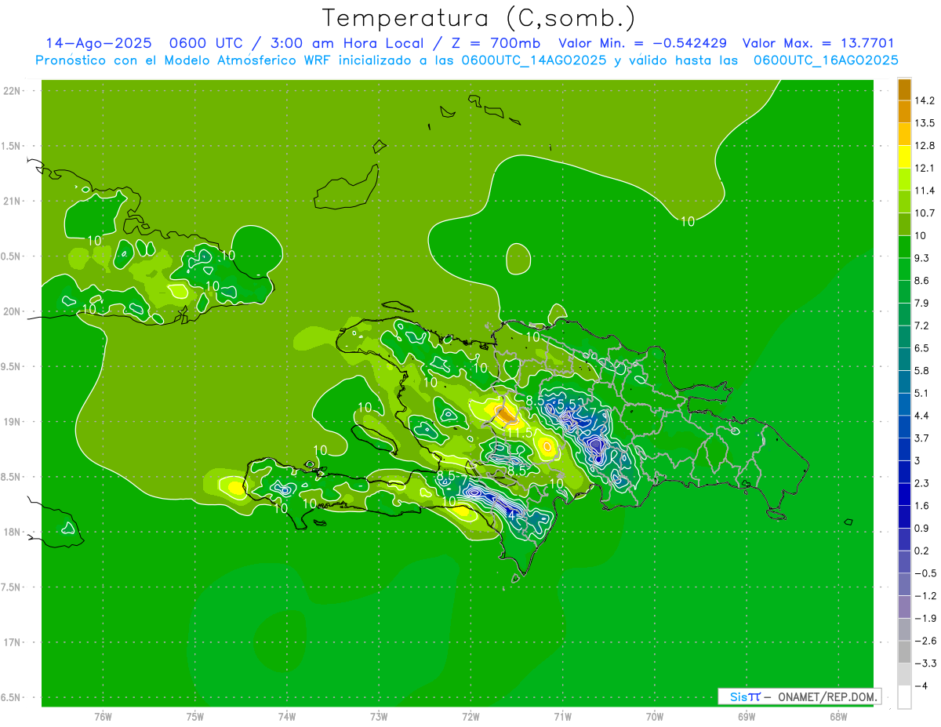
Task: Click the 74W longitude axis label
Action: point(286,716)
